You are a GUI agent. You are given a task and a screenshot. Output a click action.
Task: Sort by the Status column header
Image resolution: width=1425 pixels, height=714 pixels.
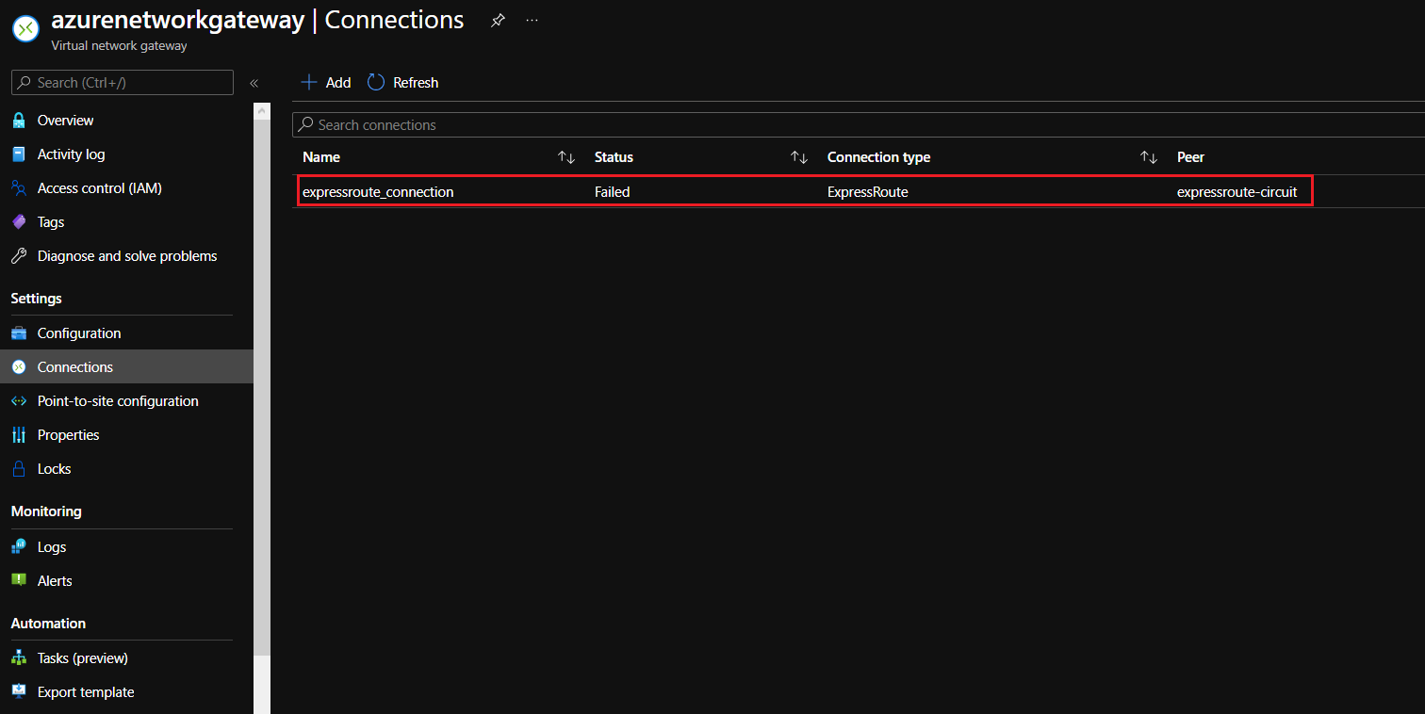(x=614, y=157)
